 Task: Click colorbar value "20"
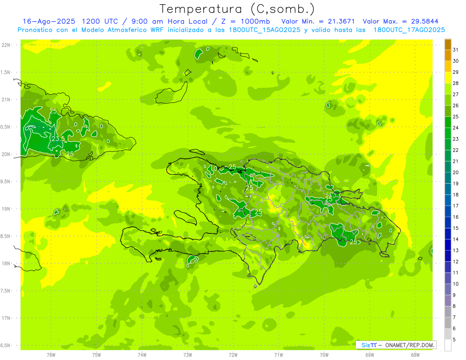[456, 172]
